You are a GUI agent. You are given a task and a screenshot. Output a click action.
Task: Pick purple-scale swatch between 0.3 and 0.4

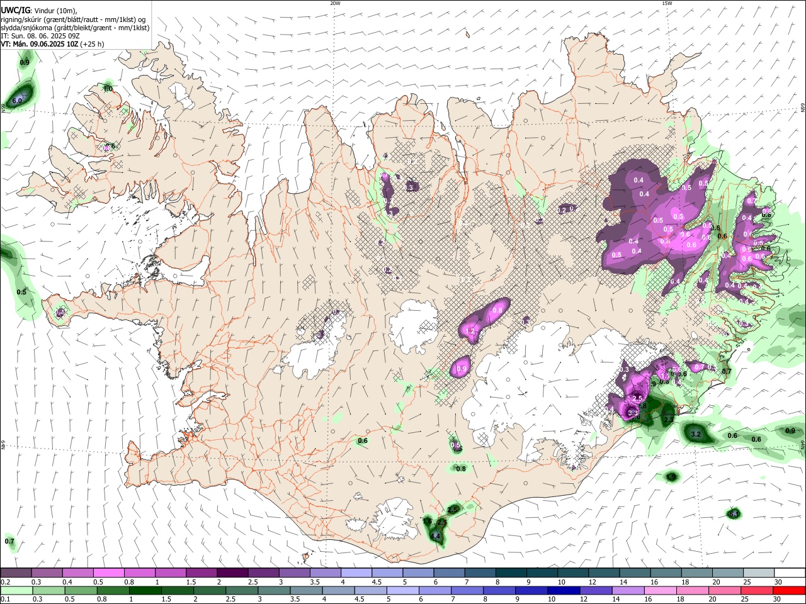click(x=47, y=573)
